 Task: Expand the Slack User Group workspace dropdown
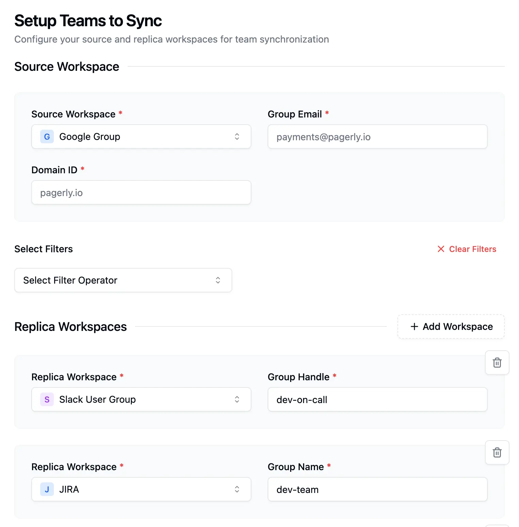(x=141, y=400)
